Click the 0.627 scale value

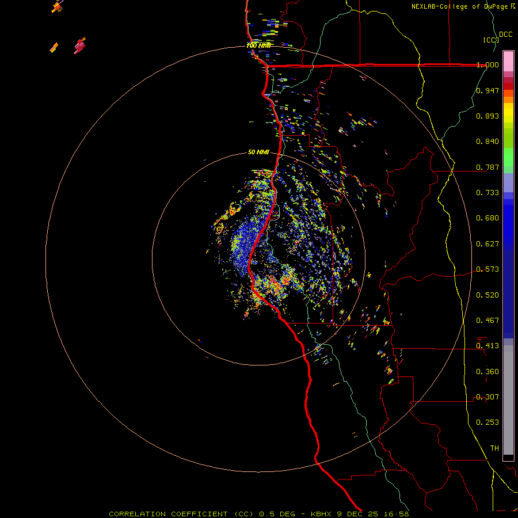(487, 244)
